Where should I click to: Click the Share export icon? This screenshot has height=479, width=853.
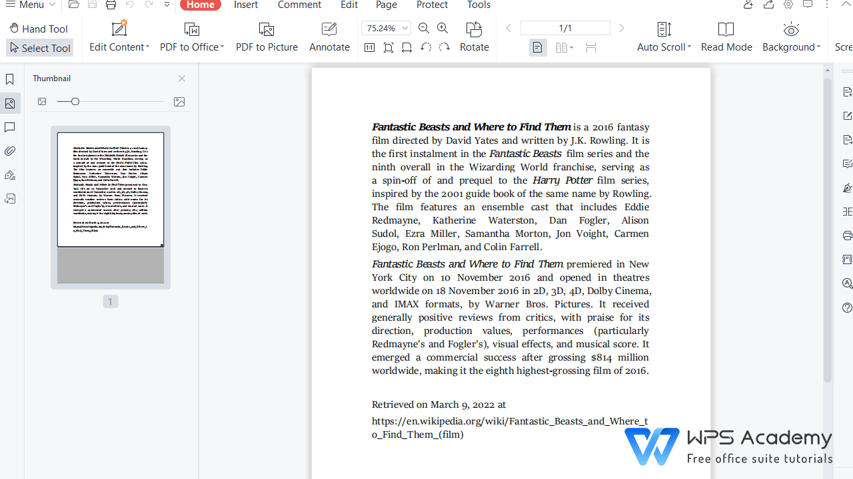[x=768, y=5]
